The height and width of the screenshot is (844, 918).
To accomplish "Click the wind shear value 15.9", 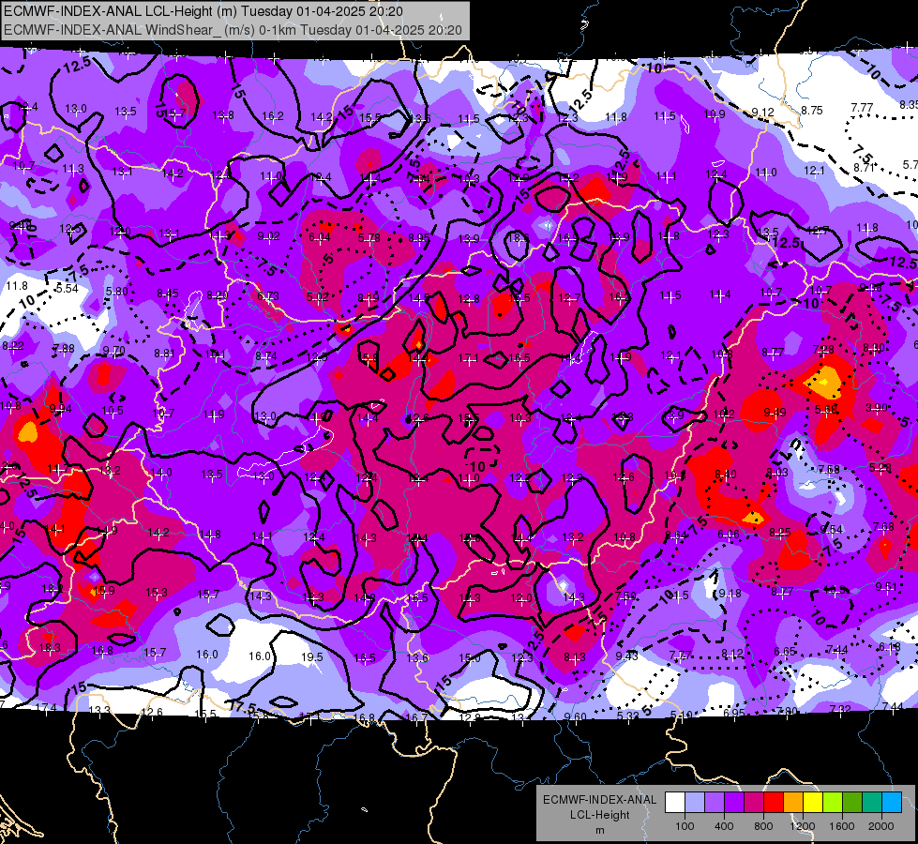I will point(104,590).
